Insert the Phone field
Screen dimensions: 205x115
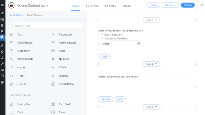[59, 67]
